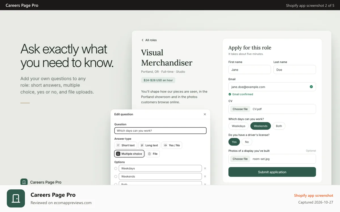This screenshot has width=340, height=212.
Task: Remove the Weekends option
Action: tap(205, 176)
